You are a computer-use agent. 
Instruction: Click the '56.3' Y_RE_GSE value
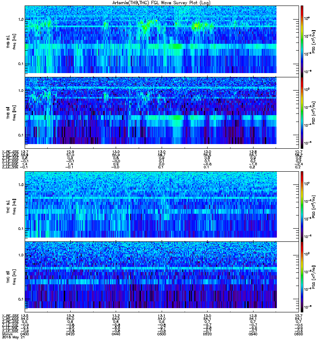click(x=253, y=155)
